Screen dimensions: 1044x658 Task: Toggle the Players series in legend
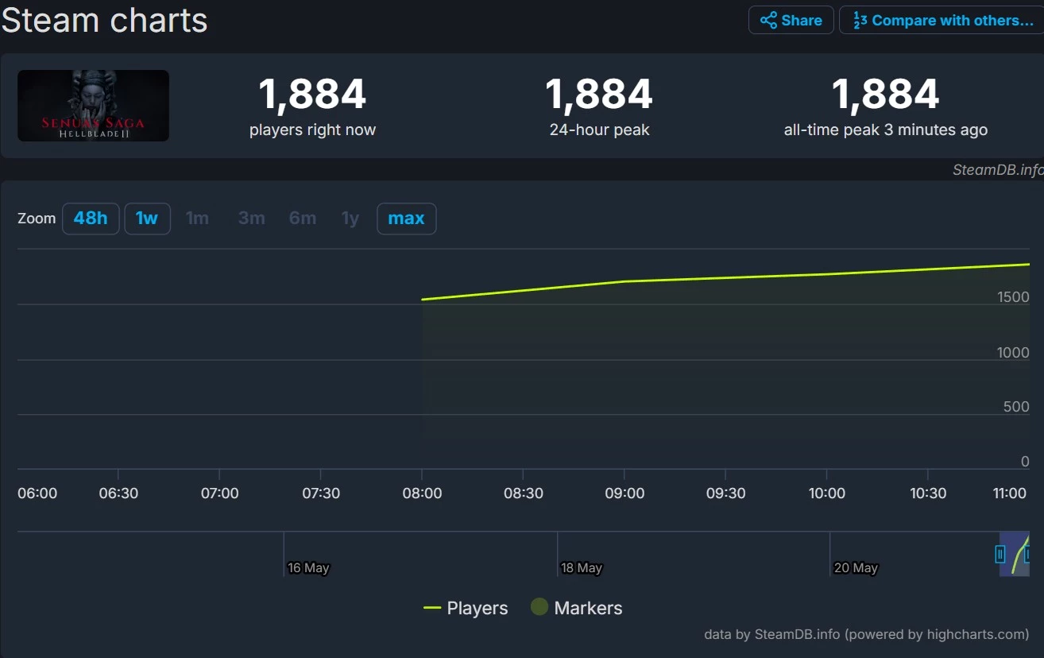(466, 609)
